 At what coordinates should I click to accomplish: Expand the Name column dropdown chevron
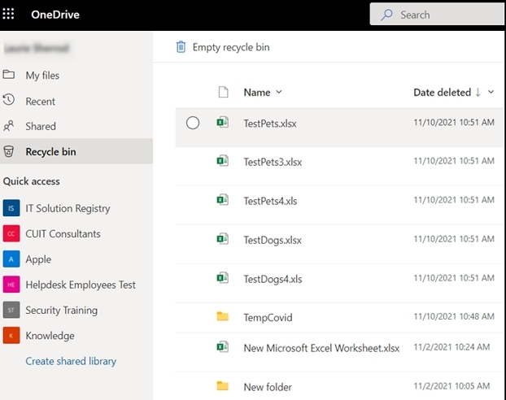pos(279,92)
